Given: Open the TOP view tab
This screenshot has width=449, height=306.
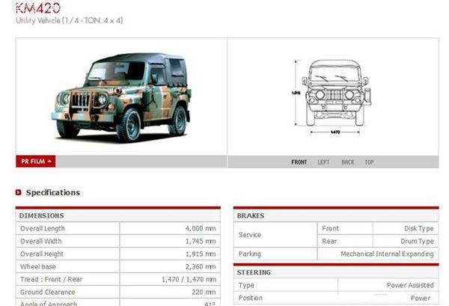Looking at the screenshot, I should pyautogui.click(x=369, y=162).
